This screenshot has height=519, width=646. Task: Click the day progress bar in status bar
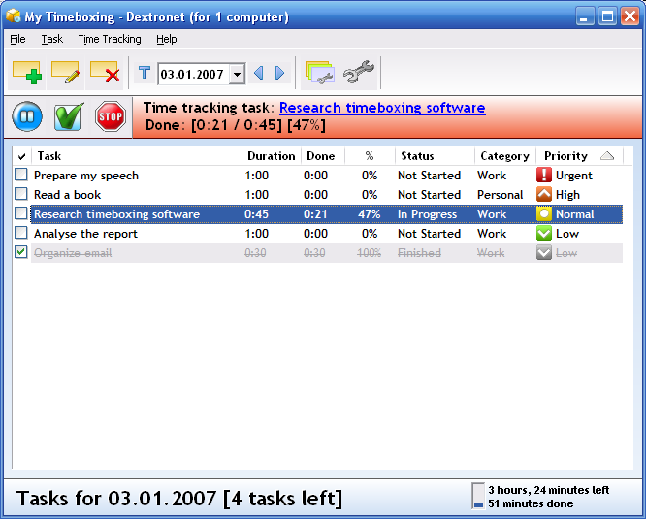(478, 496)
